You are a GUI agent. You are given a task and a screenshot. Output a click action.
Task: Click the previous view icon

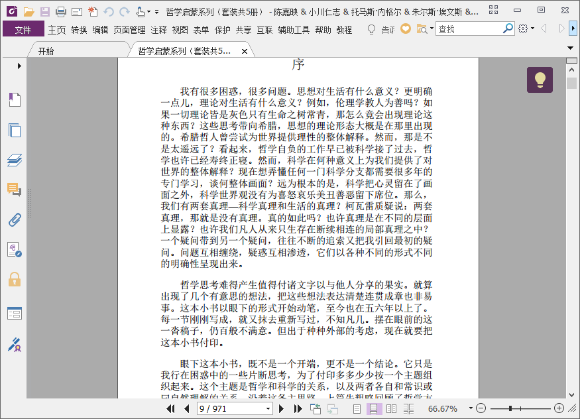(x=316, y=408)
